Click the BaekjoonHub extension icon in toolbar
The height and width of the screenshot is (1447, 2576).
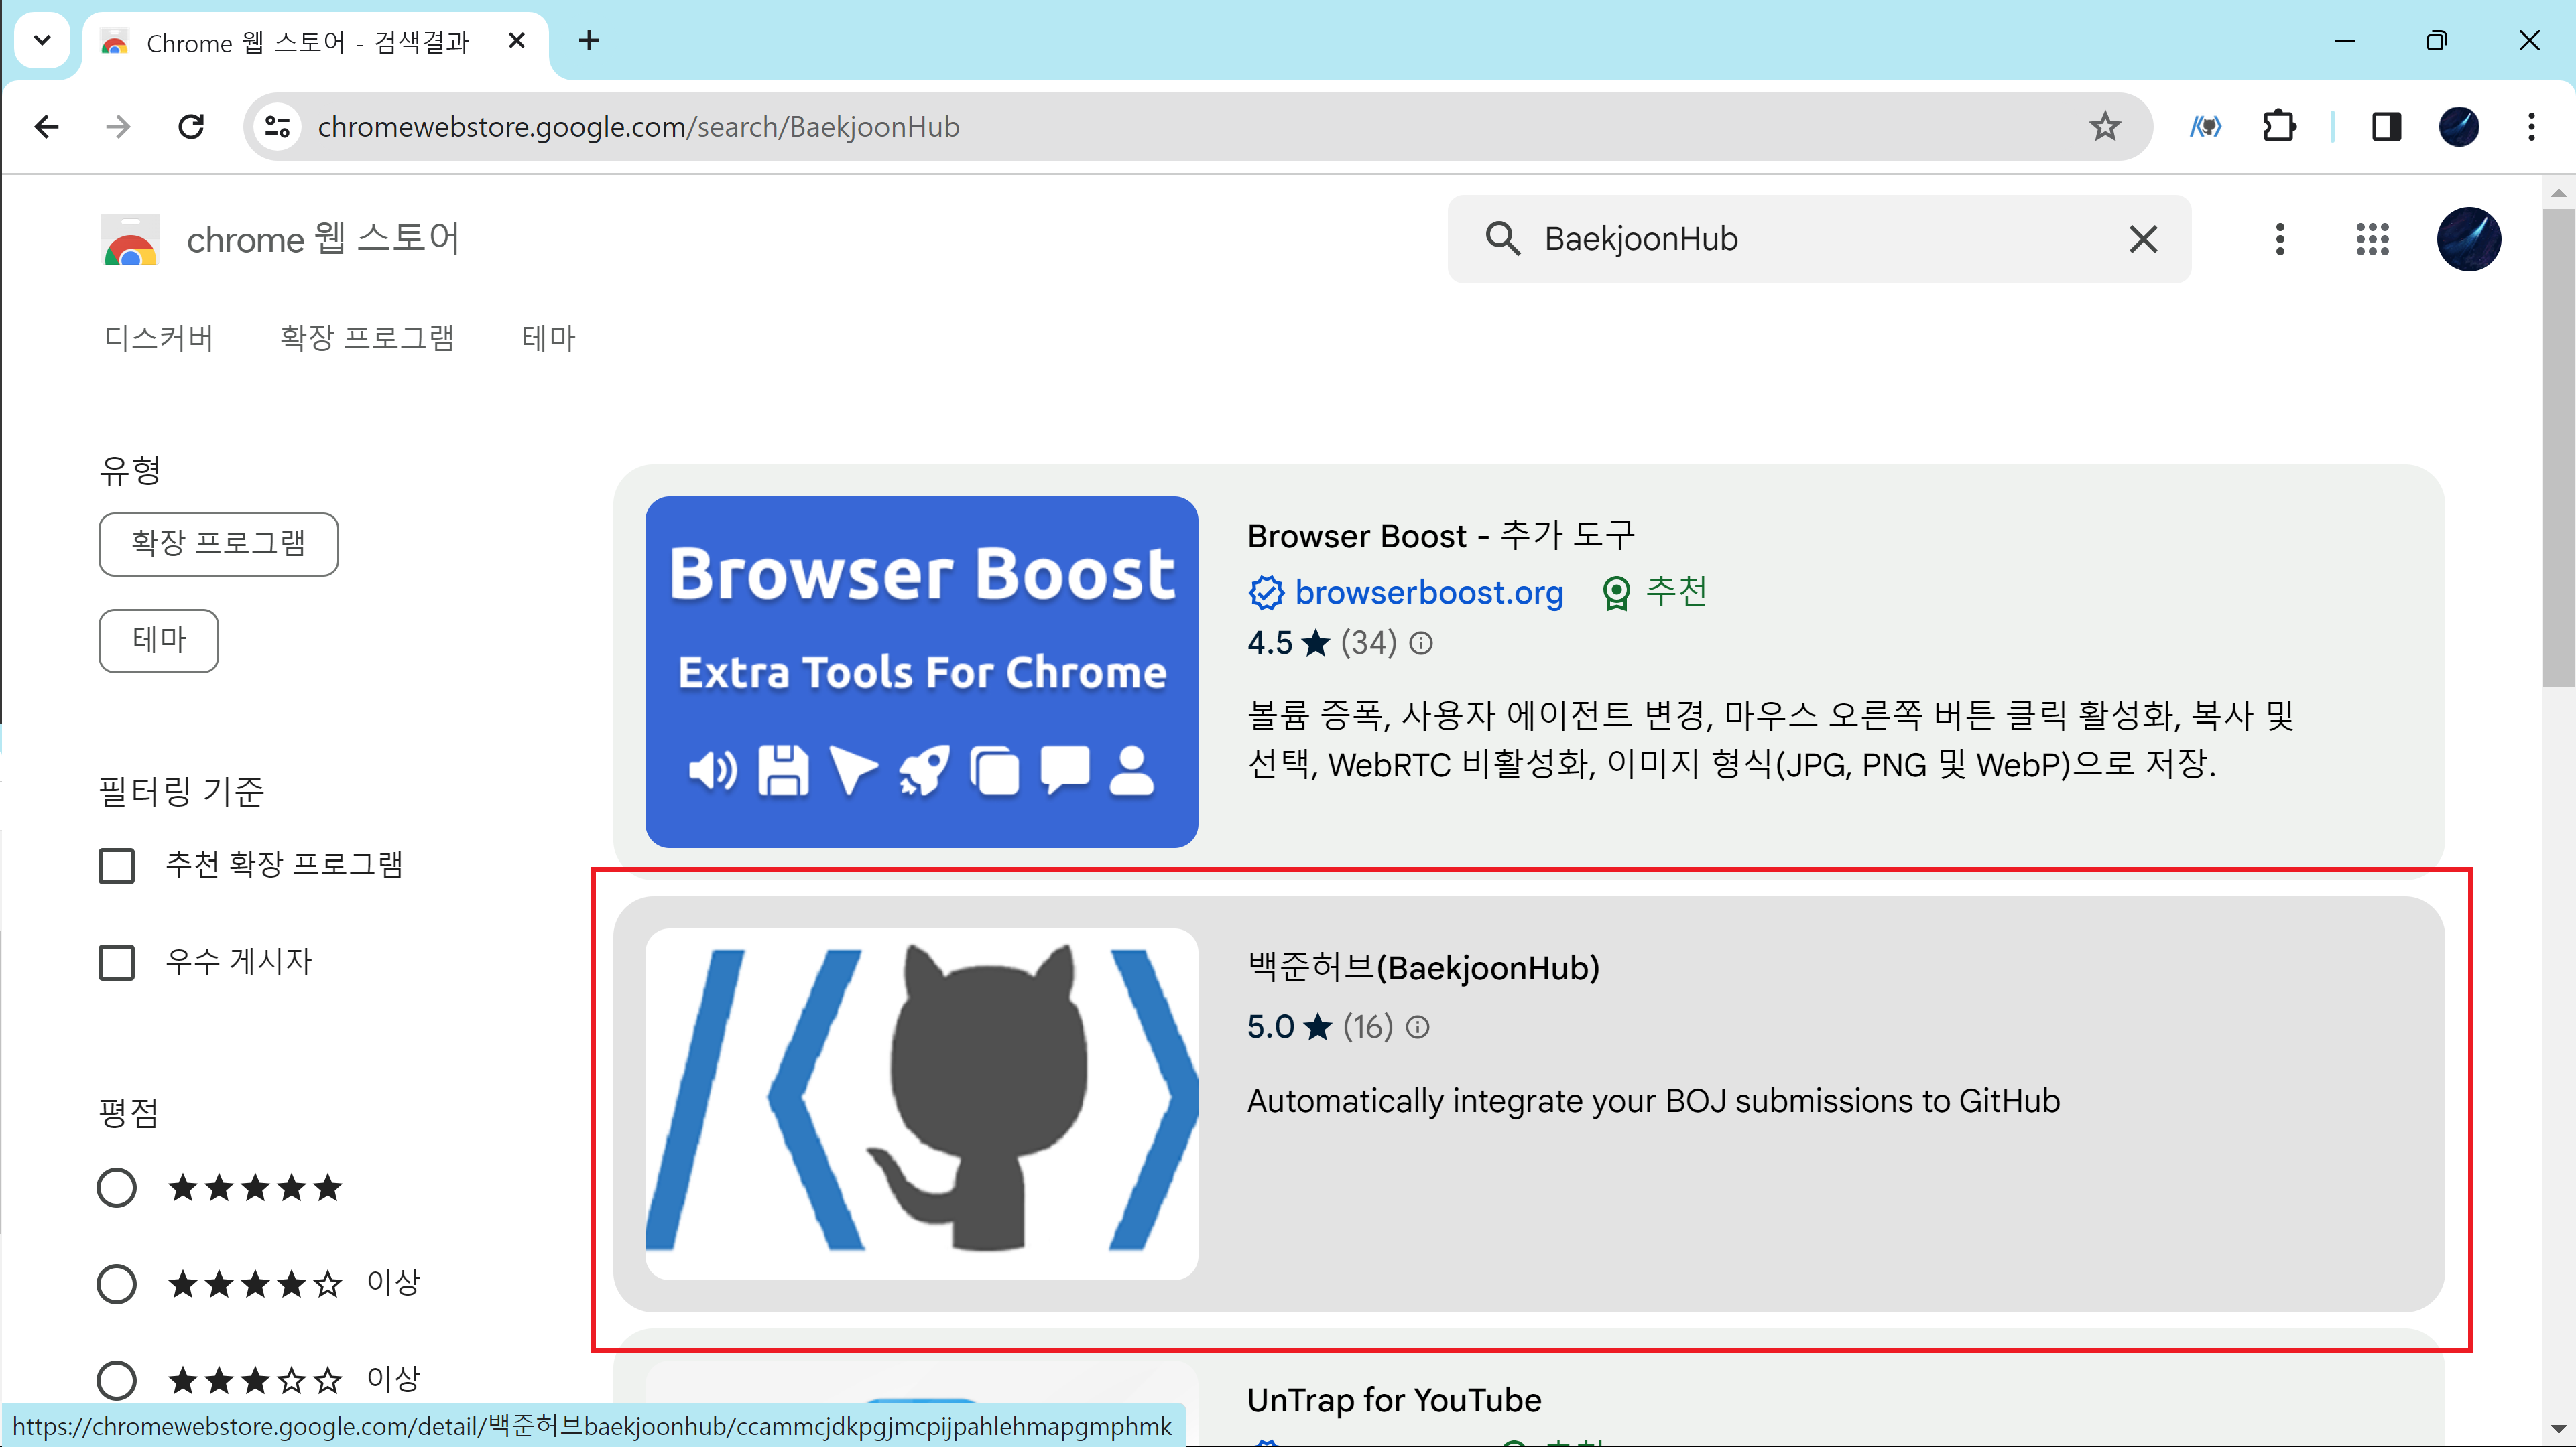click(x=2205, y=127)
